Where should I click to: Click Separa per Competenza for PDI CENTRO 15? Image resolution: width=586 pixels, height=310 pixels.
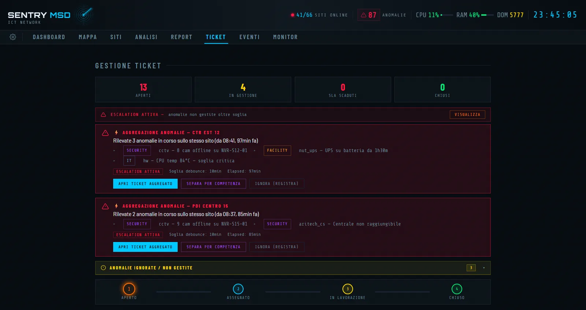point(214,247)
